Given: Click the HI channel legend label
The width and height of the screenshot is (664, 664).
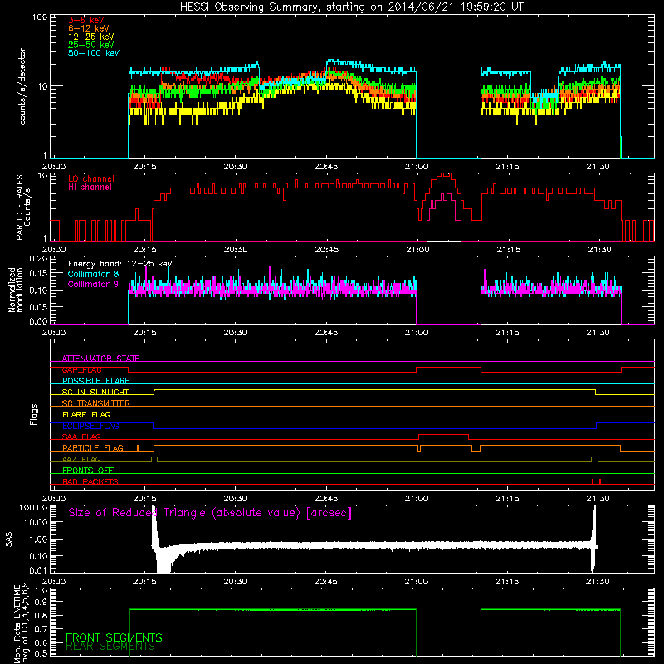Looking at the screenshot, I should coord(90,188).
